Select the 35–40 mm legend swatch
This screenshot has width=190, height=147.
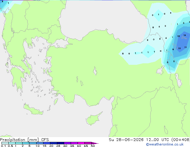(x=74, y=143)
